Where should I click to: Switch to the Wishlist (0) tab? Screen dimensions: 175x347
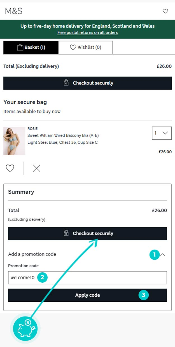tap(85, 48)
